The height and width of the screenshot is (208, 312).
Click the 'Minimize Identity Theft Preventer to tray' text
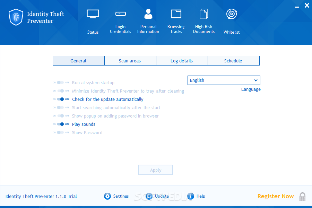[128, 91]
